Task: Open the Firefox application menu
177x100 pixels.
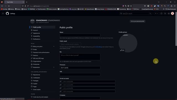Action: pyautogui.click(x=175, y=6)
